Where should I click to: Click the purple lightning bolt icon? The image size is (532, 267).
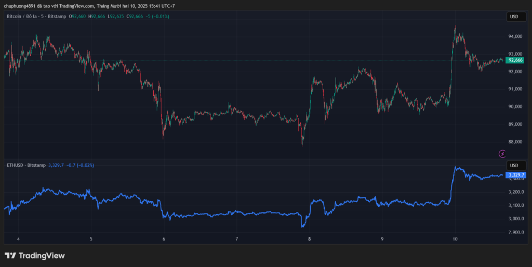(x=502, y=154)
